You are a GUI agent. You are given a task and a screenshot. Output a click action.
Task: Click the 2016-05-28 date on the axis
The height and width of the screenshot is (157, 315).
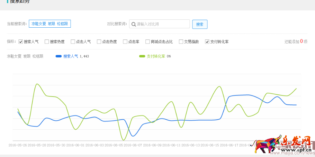tap(37, 145)
